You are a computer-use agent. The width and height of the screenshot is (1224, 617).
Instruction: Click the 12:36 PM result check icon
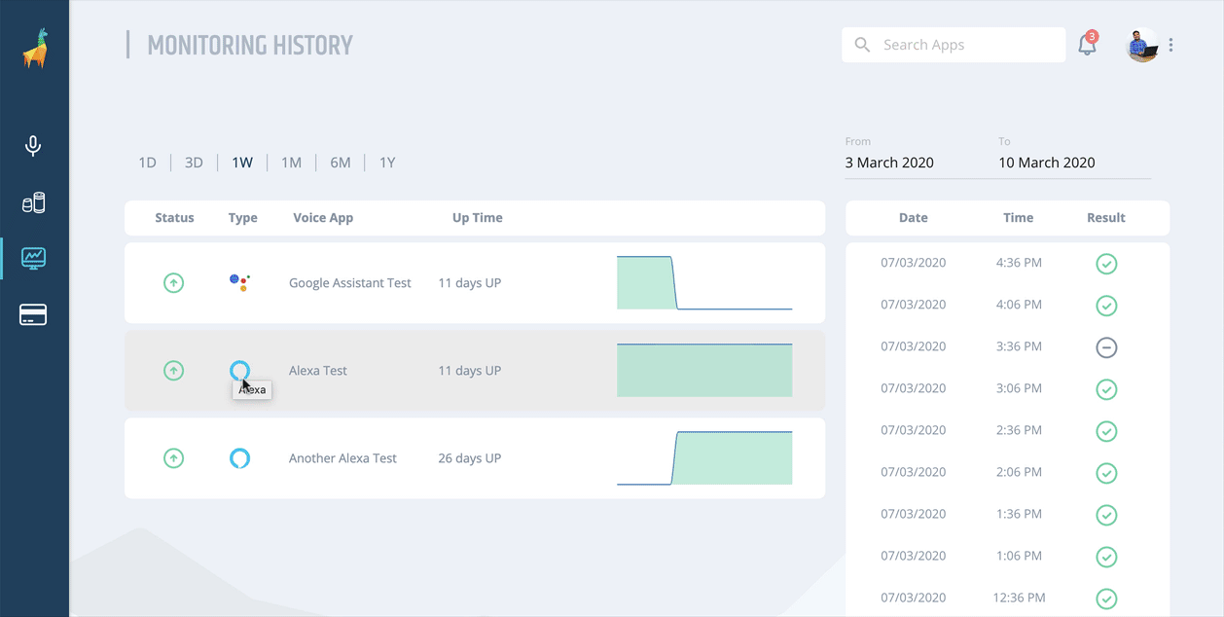pyautogui.click(x=1106, y=599)
